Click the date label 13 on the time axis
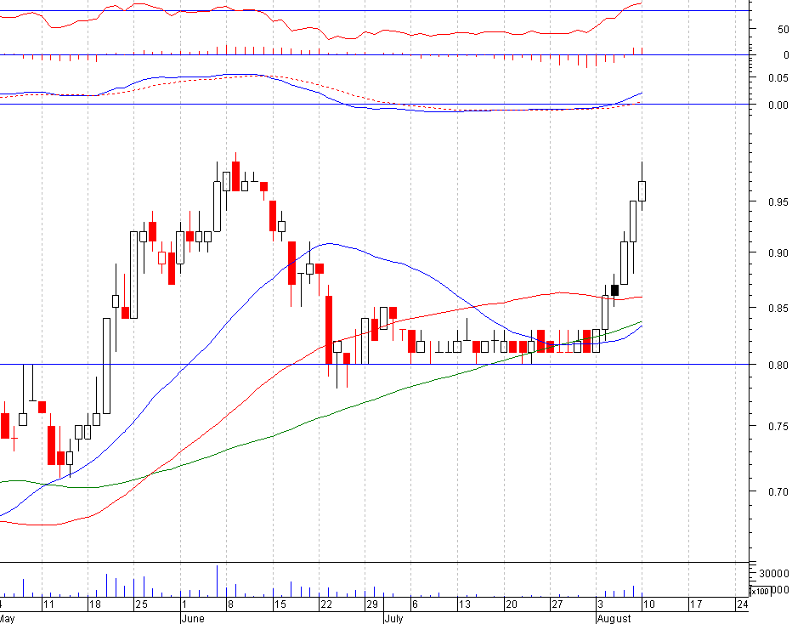The height and width of the screenshot is (624, 792). point(465,604)
